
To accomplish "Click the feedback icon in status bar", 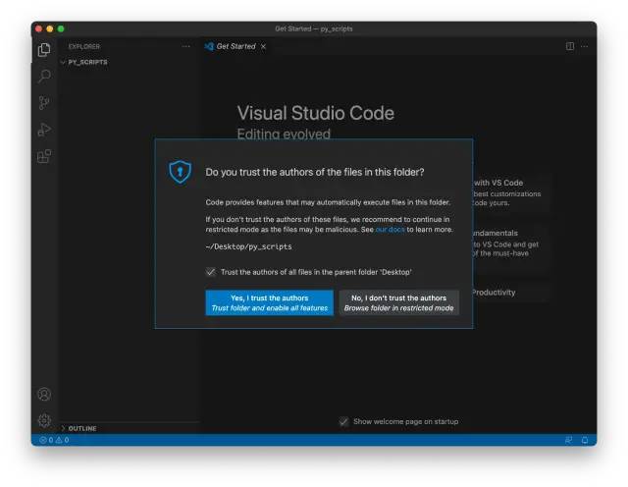I will [568, 440].
